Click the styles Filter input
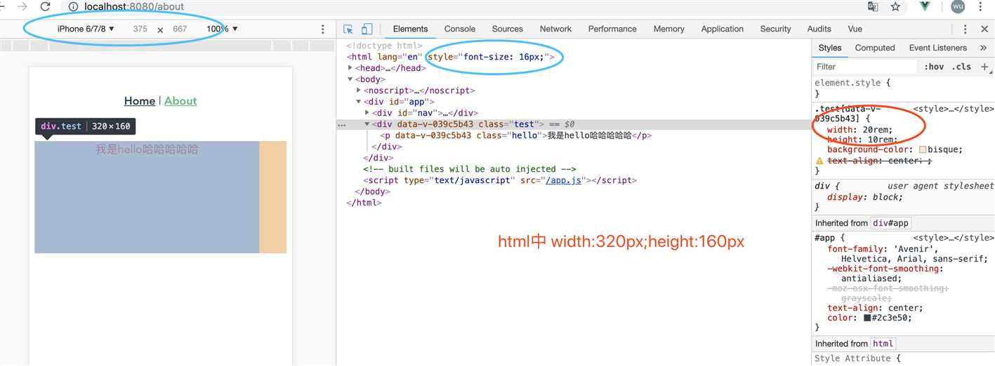995x366 pixels. click(865, 67)
